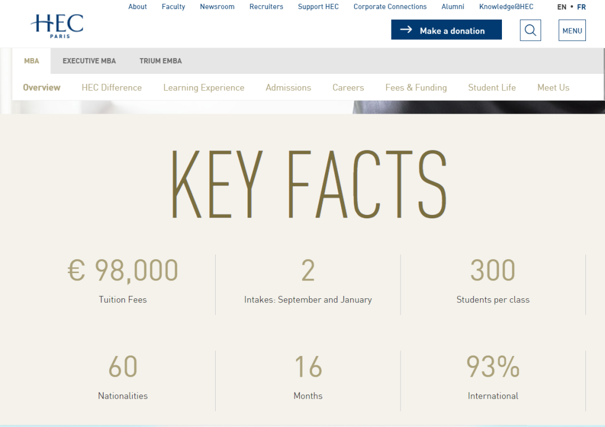Open the MENU button
This screenshot has width=605, height=427.
572,30
